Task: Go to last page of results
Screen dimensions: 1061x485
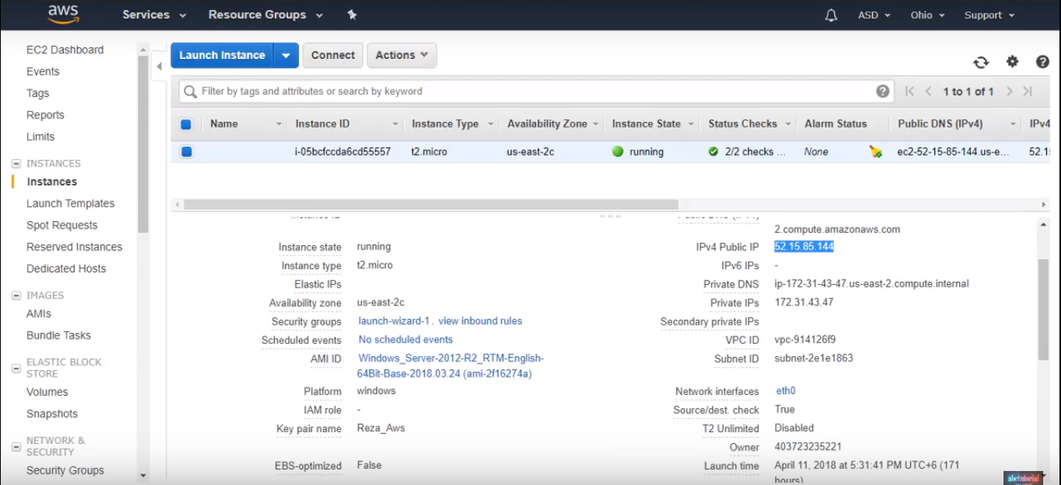Action: pos(1028,92)
